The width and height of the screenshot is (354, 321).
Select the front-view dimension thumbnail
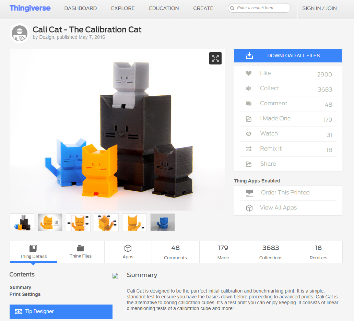point(78,223)
